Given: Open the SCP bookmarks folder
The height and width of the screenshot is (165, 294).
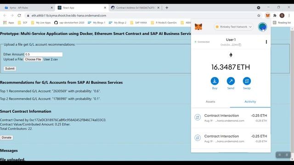Looking at the screenshot, I should tap(23, 22).
